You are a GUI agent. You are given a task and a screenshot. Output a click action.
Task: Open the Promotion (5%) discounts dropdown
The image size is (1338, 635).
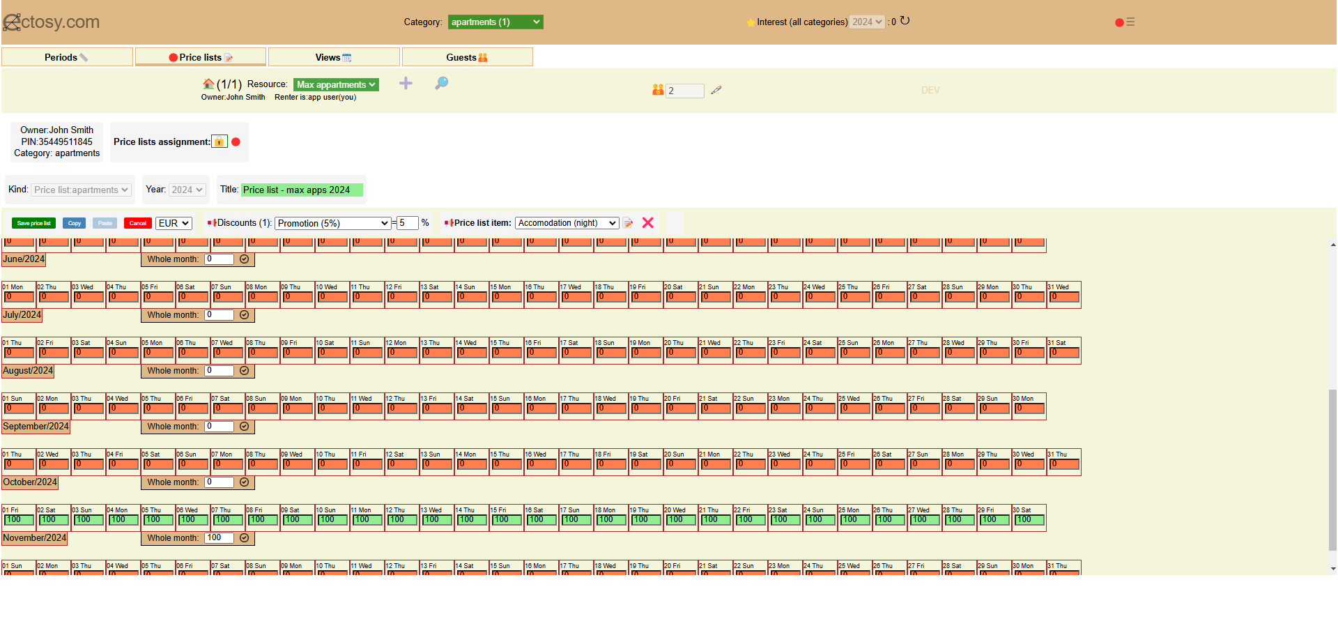[332, 223]
